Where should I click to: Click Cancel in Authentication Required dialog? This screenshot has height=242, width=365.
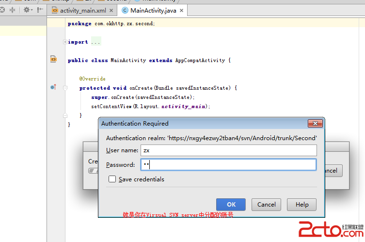pyautogui.click(x=266, y=205)
